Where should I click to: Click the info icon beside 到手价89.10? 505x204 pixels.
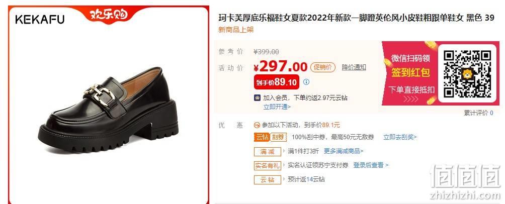coord(306,82)
